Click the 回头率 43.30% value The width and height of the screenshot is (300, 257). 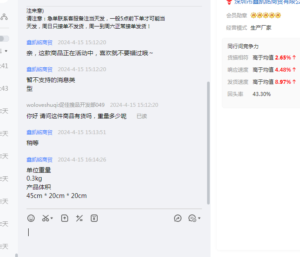point(261,94)
